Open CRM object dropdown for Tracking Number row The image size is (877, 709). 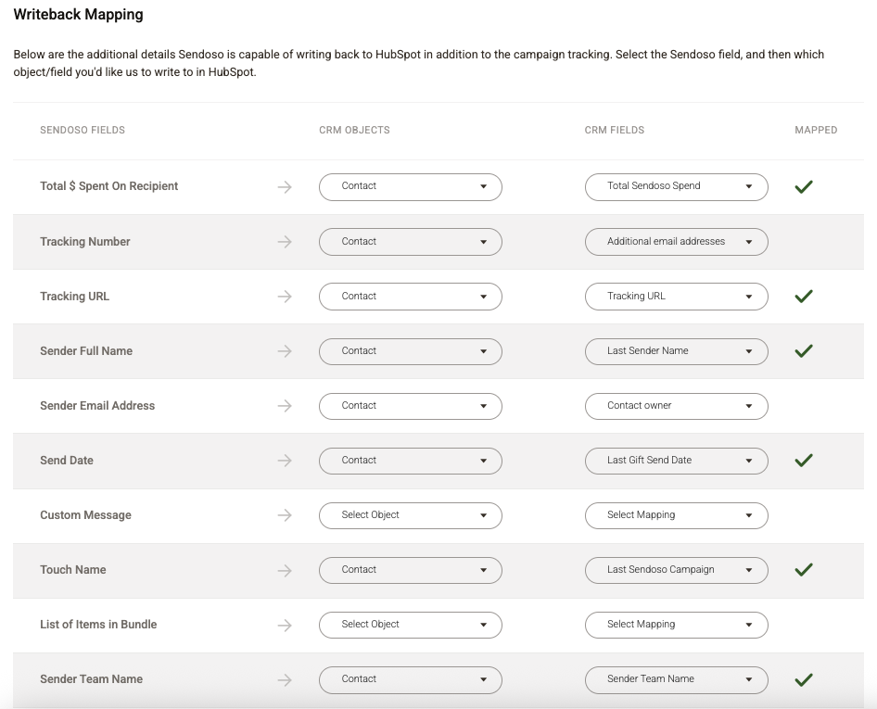point(411,242)
